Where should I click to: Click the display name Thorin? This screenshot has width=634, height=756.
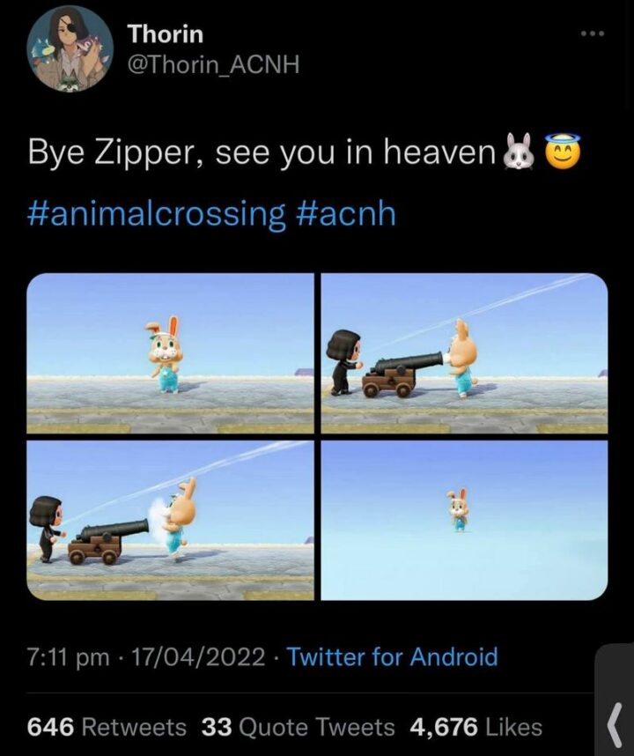coord(166,34)
